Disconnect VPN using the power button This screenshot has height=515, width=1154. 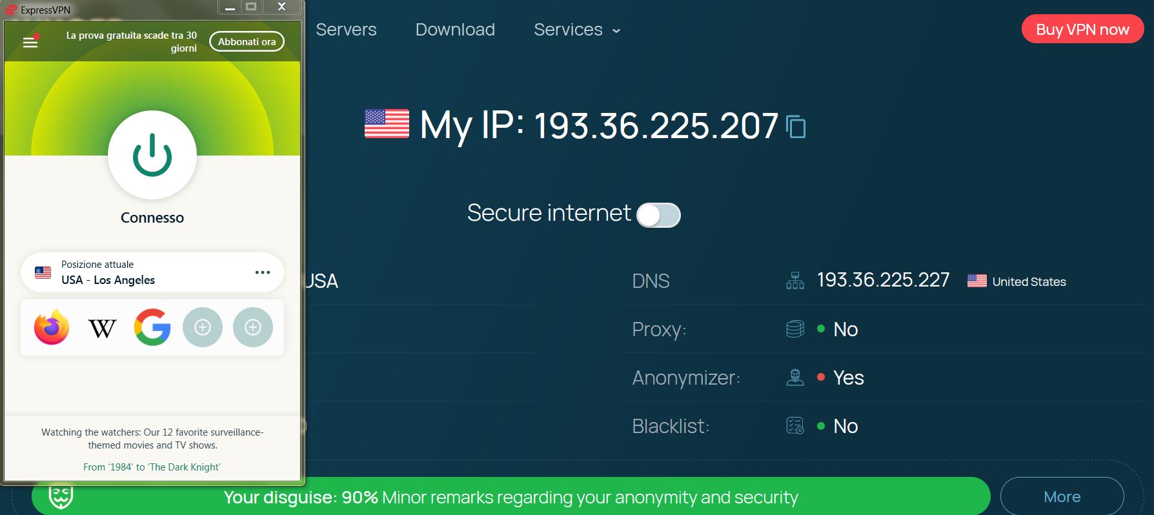click(152, 155)
